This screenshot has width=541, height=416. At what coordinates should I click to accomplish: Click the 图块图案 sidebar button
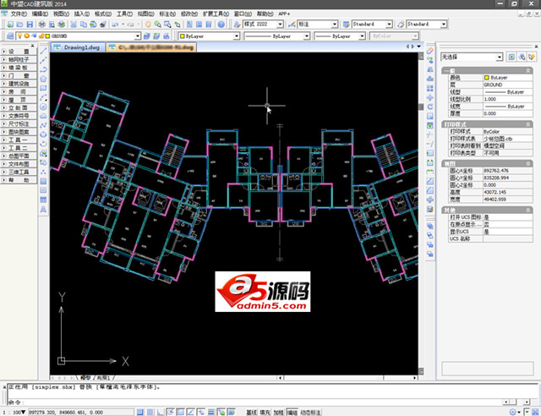[19, 132]
